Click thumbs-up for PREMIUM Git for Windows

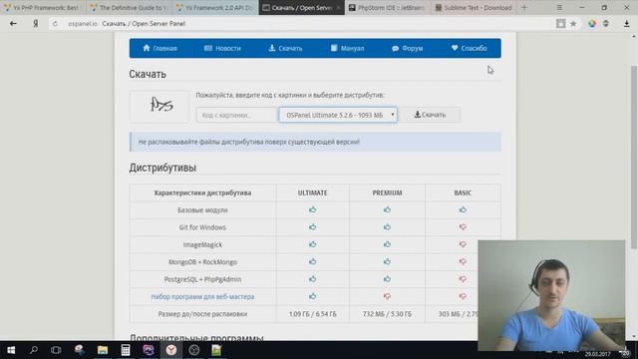[x=387, y=227]
